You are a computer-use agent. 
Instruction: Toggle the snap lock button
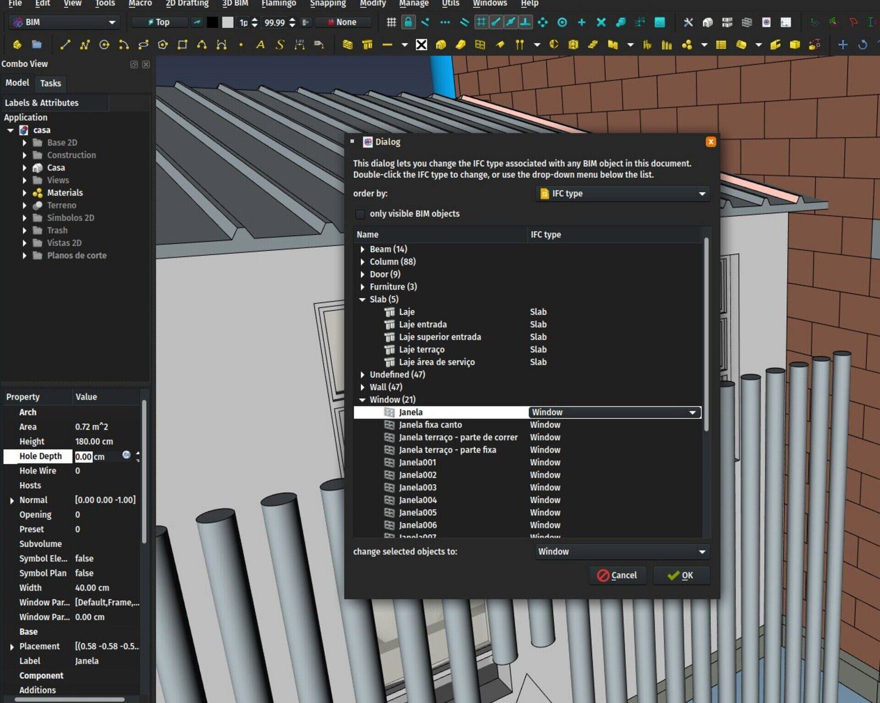(x=408, y=22)
